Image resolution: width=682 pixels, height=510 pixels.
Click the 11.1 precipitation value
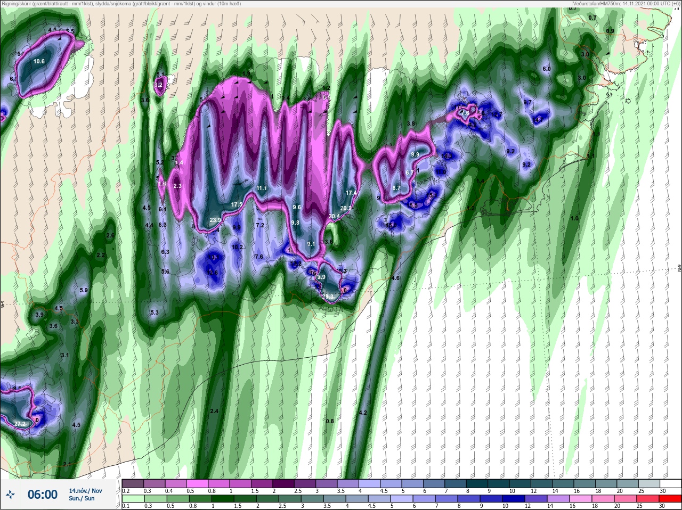coord(261,188)
